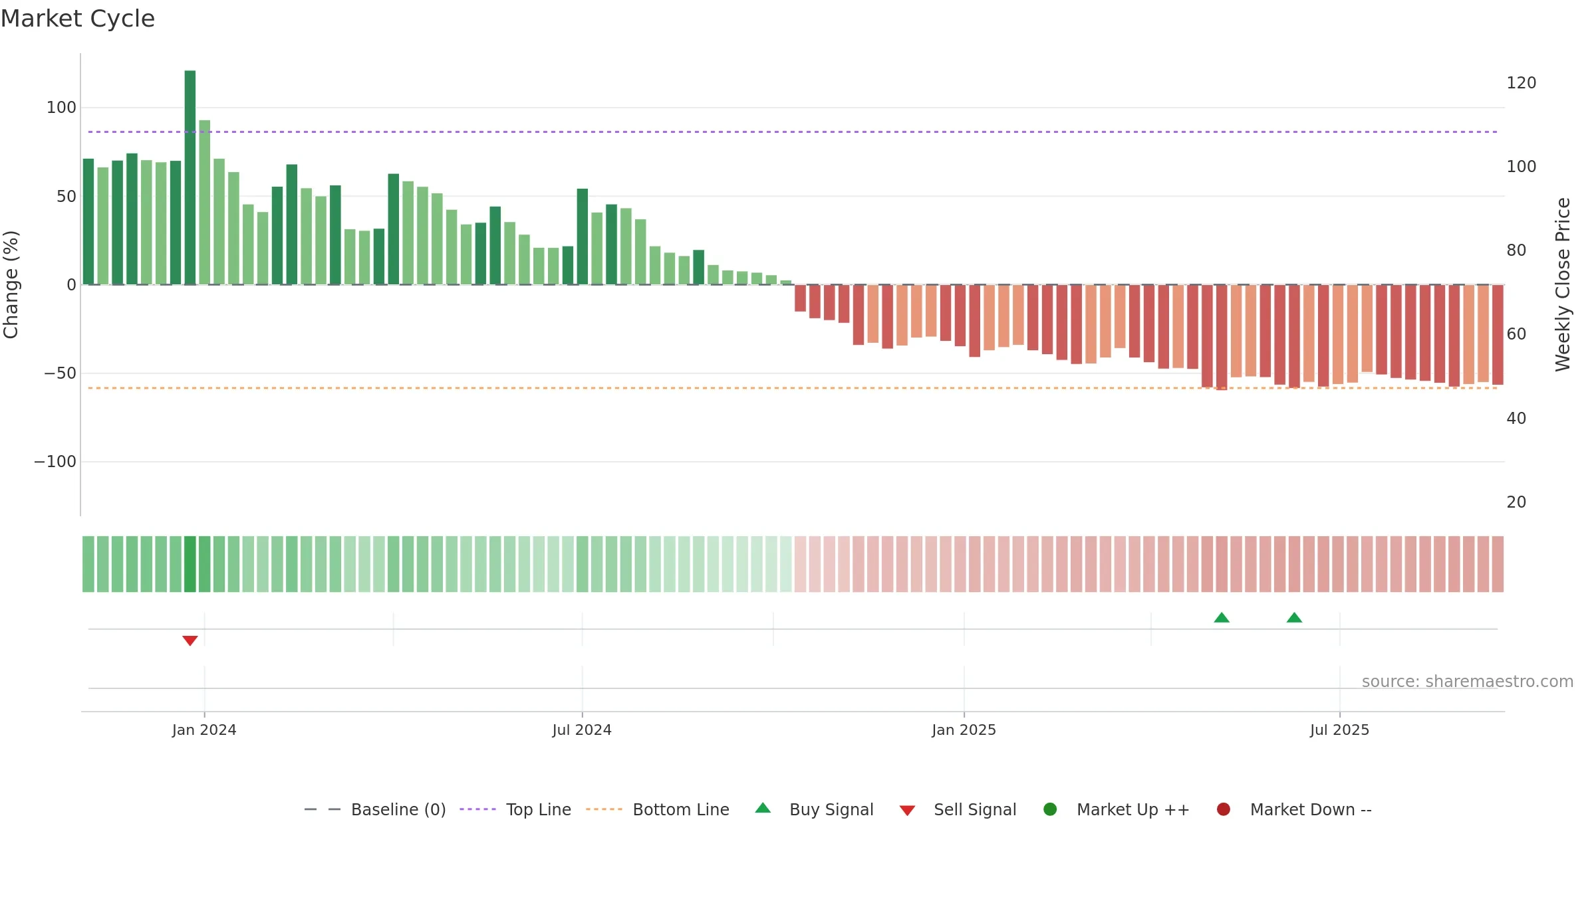Click the Buy Signal legend triangle icon
The image size is (1596, 897).
tap(763, 808)
